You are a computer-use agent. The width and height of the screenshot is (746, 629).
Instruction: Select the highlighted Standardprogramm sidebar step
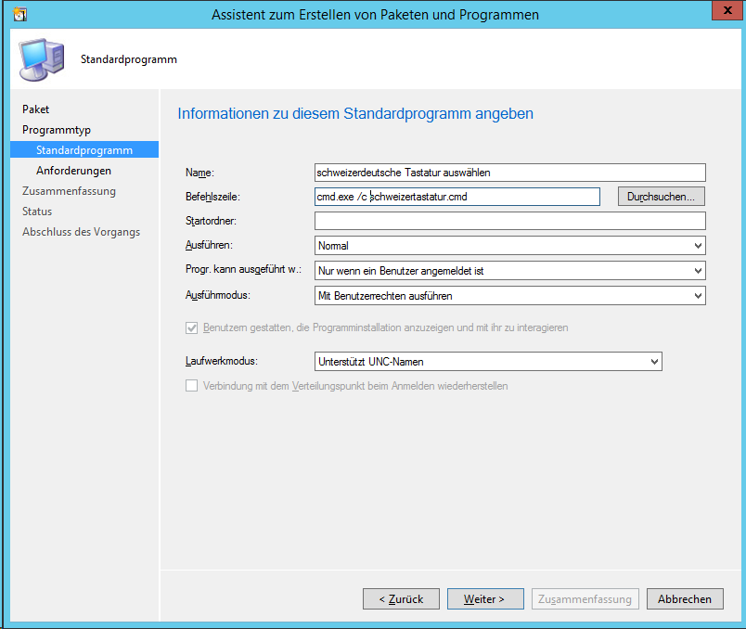pos(84,150)
